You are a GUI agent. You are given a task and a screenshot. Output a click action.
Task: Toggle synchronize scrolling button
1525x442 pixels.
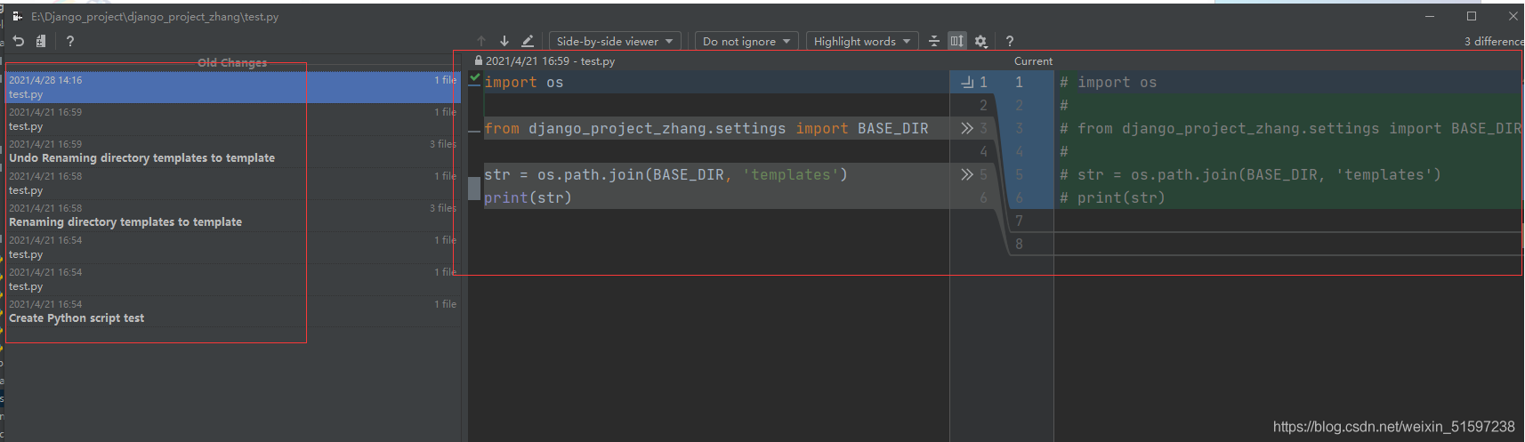pyautogui.click(x=956, y=41)
